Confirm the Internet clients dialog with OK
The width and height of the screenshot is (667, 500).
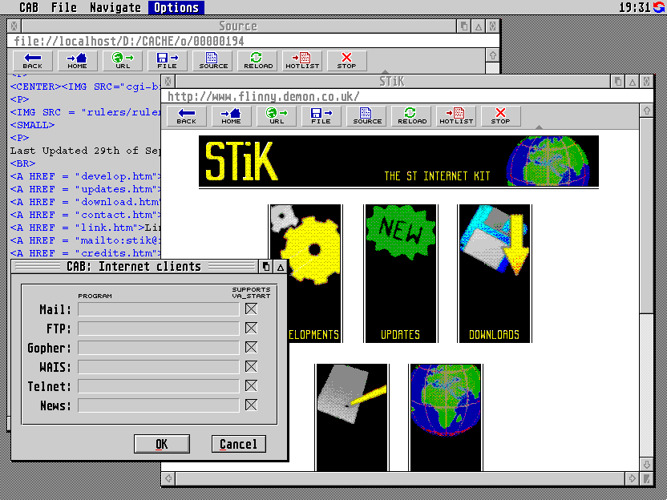[162, 444]
